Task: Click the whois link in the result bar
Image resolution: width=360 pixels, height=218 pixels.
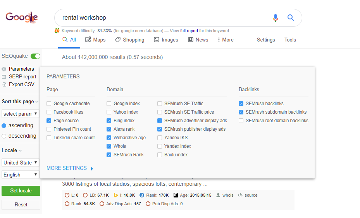Action: point(228,195)
